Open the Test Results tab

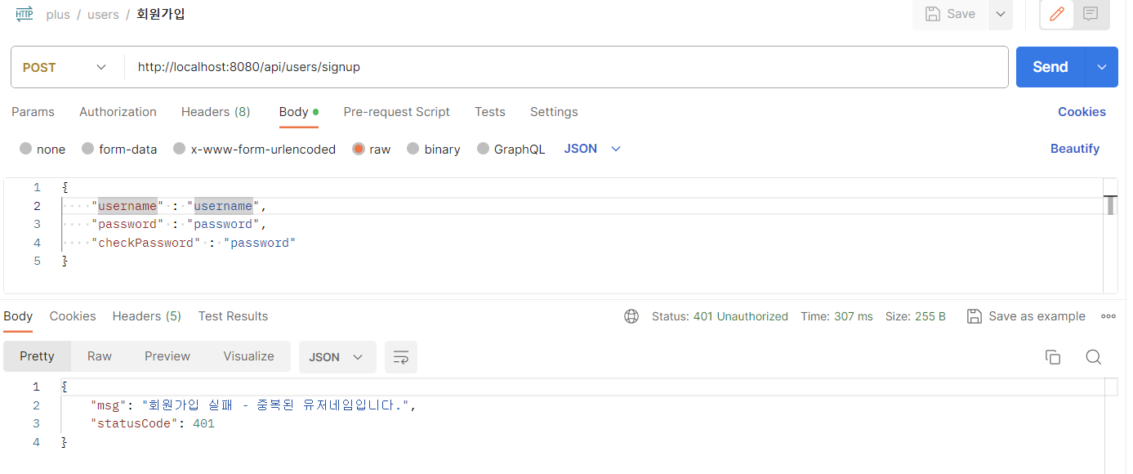tap(233, 316)
